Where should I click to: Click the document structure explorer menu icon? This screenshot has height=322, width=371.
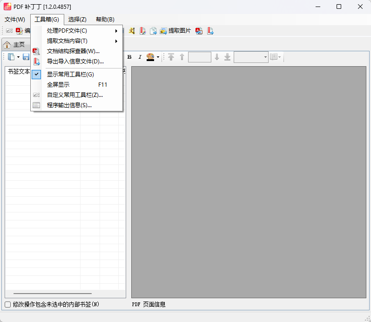(36, 51)
